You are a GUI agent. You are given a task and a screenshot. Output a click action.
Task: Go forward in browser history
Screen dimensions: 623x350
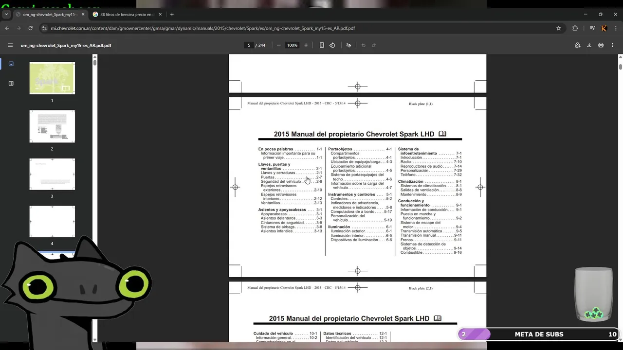[x=19, y=28]
